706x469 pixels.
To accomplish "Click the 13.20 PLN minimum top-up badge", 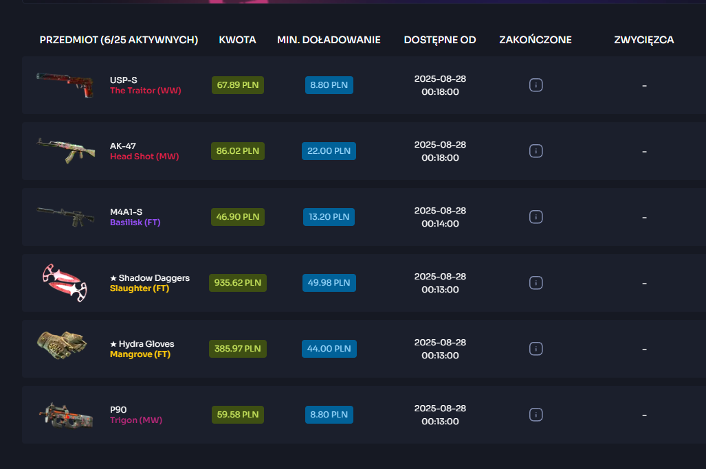I will tap(329, 217).
